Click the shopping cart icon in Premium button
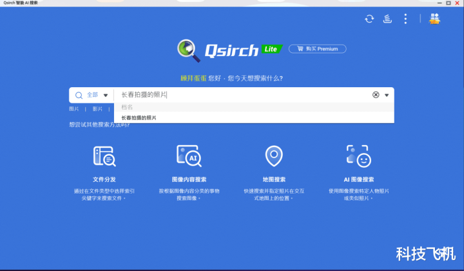The image size is (464, 271). (300, 48)
